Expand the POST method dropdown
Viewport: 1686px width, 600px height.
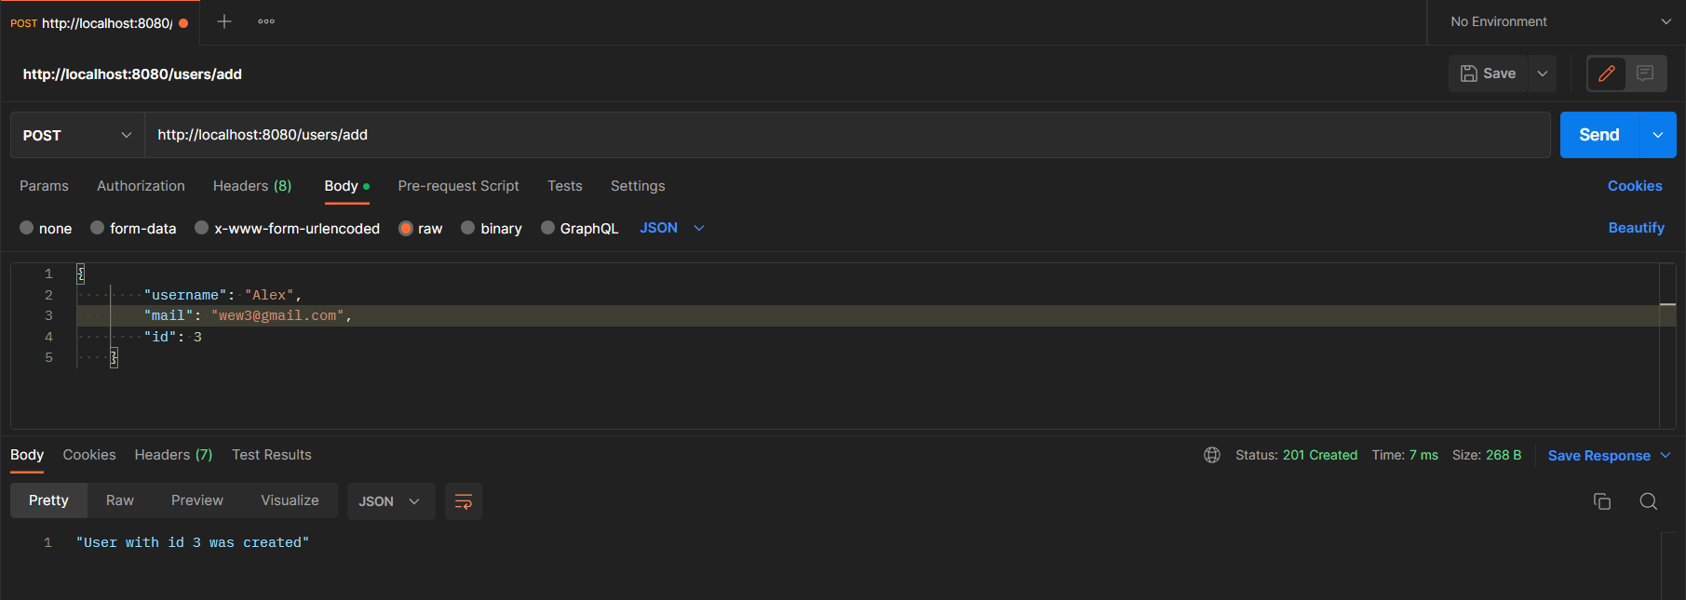pos(77,135)
